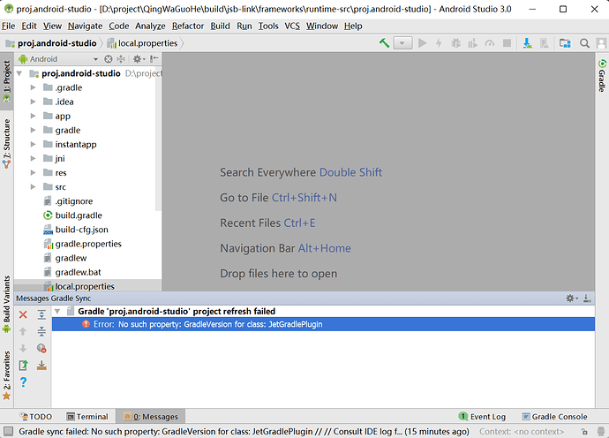The width and height of the screenshot is (609, 438).
Task: Expand the .gradle folder
Action: point(33,87)
